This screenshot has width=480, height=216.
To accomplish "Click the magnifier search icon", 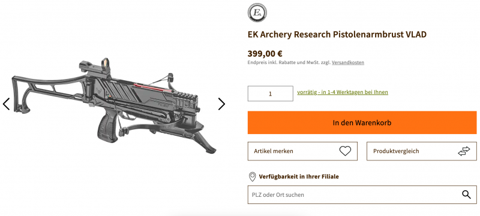I will coord(466,194).
